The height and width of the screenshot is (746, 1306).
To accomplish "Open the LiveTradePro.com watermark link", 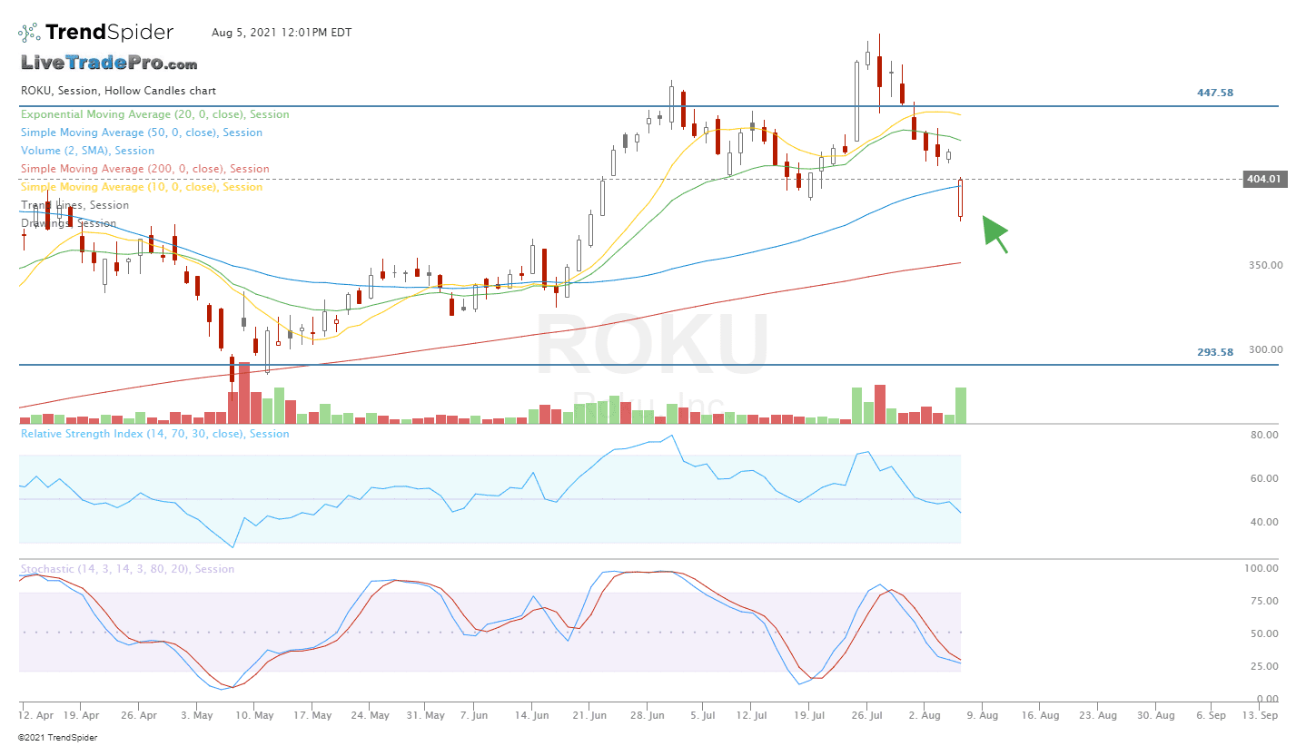I will click(109, 64).
